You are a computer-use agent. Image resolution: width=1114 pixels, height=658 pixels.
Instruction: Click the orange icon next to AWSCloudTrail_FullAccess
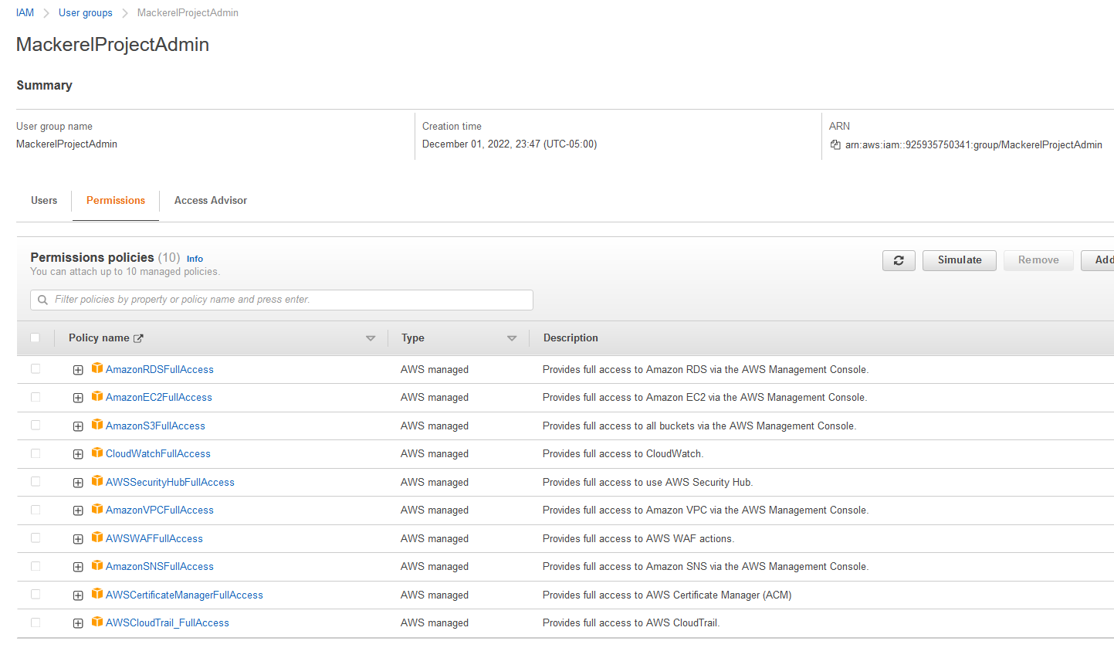[x=97, y=622]
